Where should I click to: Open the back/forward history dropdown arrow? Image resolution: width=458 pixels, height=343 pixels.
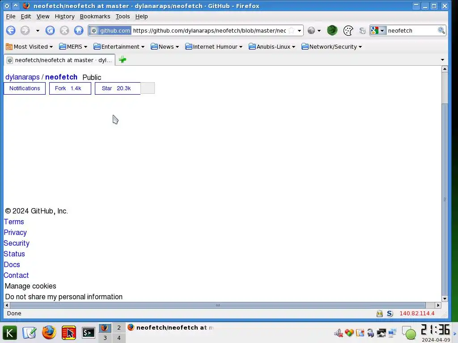pos(38,31)
